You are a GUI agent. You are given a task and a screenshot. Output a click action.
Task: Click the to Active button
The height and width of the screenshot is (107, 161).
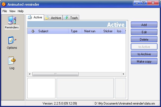coord(144,47)
